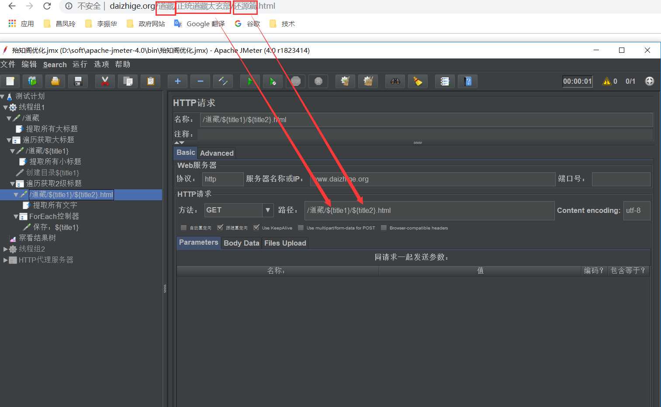This screenshot has height=407, width=661.
Task: Open the 帮助 menu
Action: pos(123,65)
